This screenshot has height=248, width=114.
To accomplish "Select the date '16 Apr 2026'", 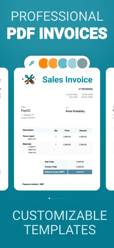I will (x=87, y=95).
